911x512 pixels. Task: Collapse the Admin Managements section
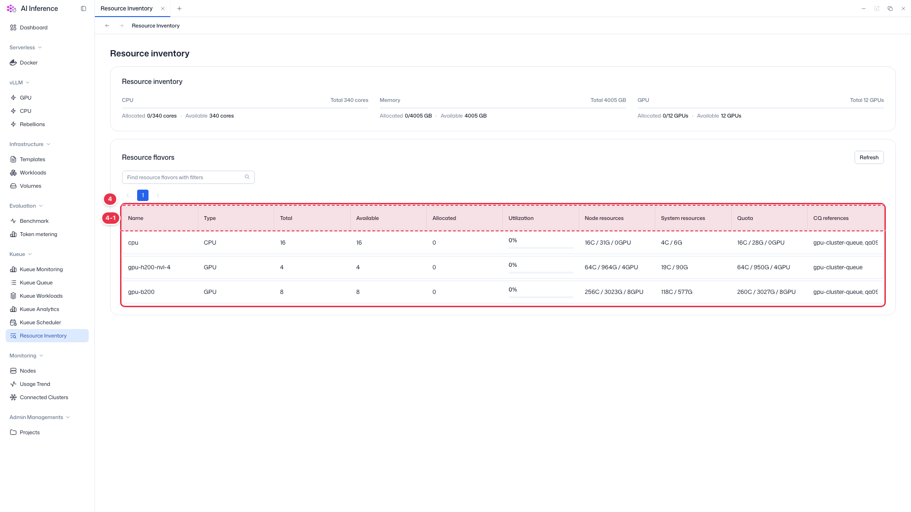pyautogui.click(x=68, y=417)
